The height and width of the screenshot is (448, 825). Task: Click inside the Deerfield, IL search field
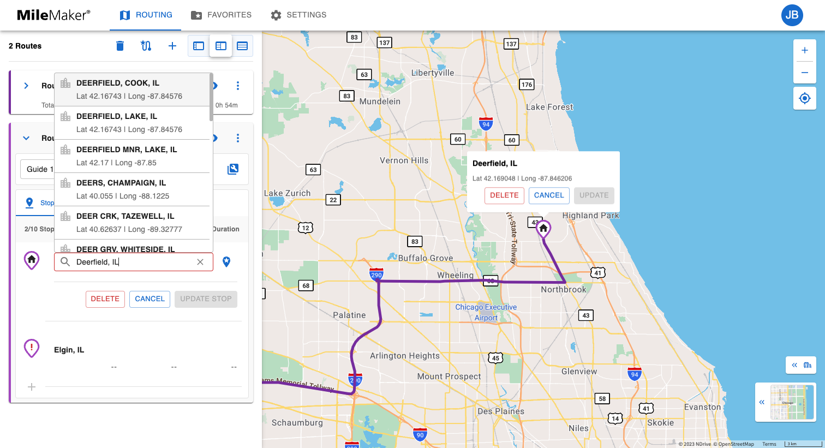[x=134, y=262]
